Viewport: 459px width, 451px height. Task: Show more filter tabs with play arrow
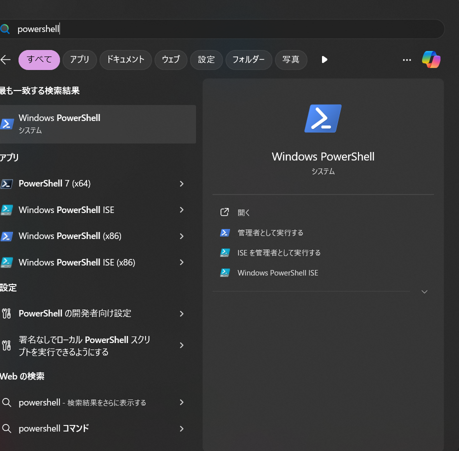[324, 59]
